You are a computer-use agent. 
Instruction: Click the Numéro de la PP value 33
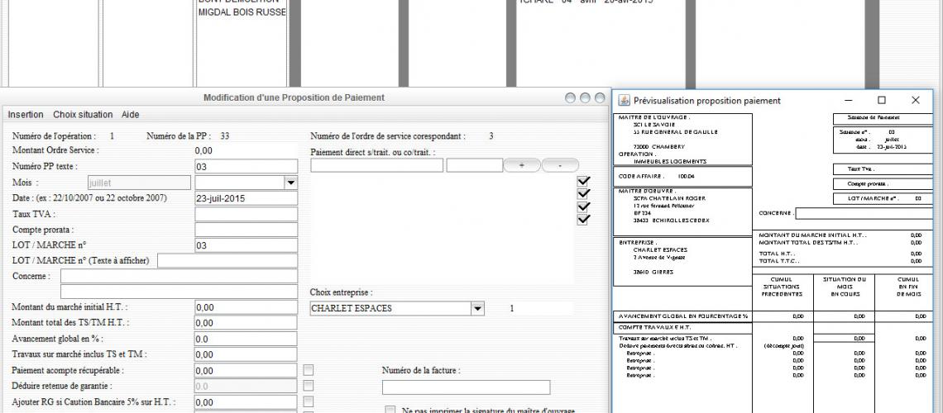coord(225,136)
